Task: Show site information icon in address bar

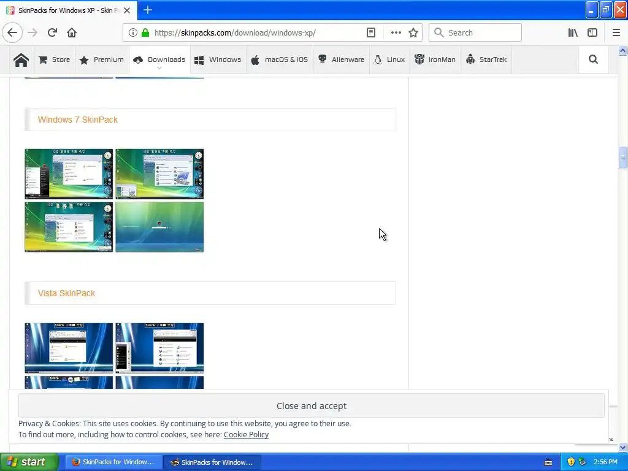Action: tap(132, 33)
